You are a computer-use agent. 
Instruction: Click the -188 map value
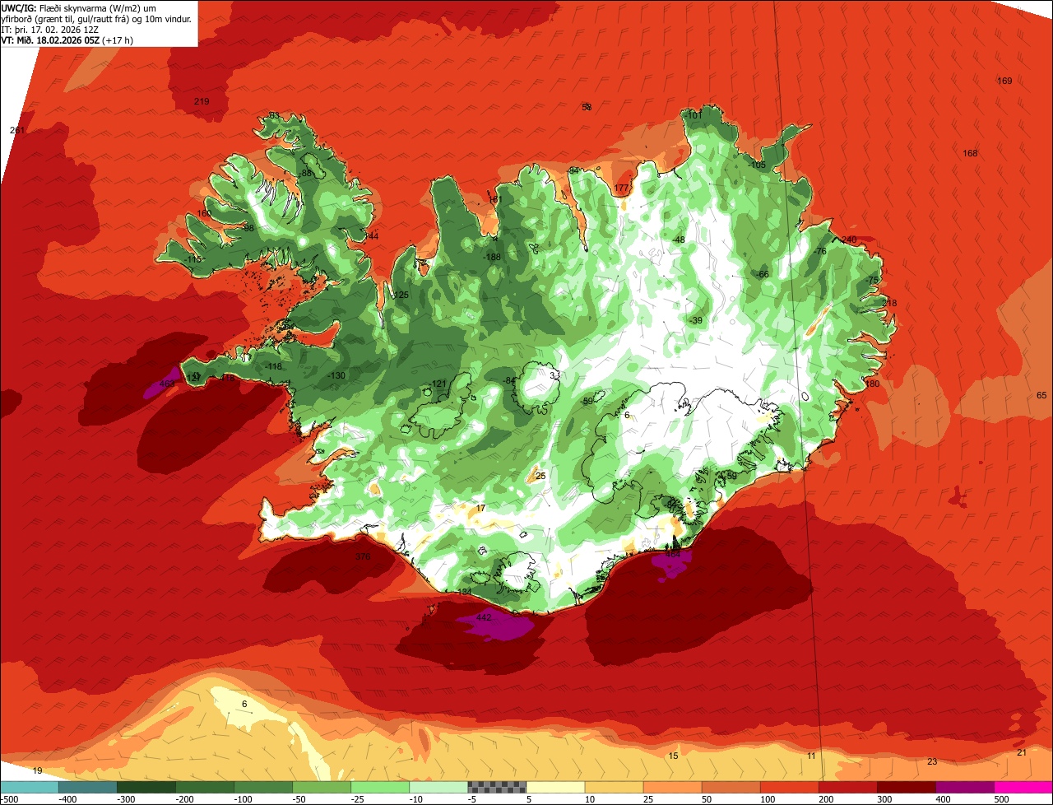tap(493, 257)
